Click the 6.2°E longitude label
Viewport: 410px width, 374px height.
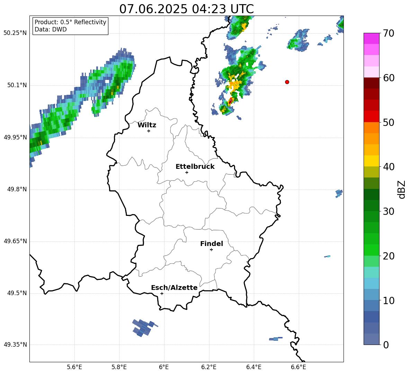pos(209,367)
